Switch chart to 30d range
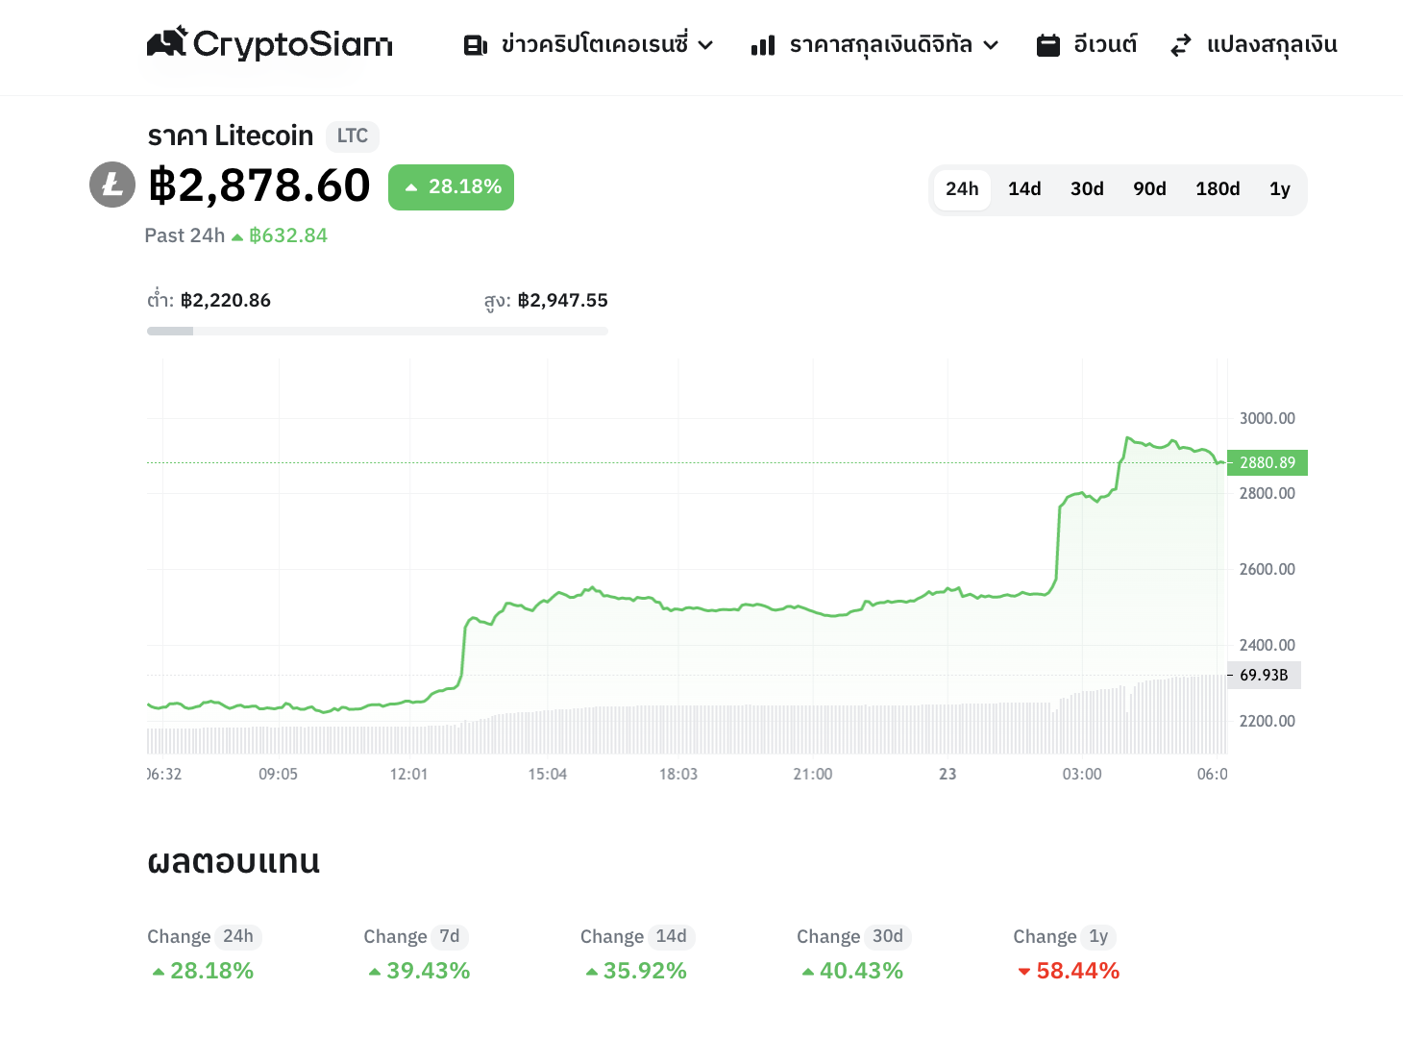 coord(1087,189)
